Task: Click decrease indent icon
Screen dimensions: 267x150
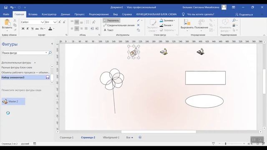Action: point(92,29)
